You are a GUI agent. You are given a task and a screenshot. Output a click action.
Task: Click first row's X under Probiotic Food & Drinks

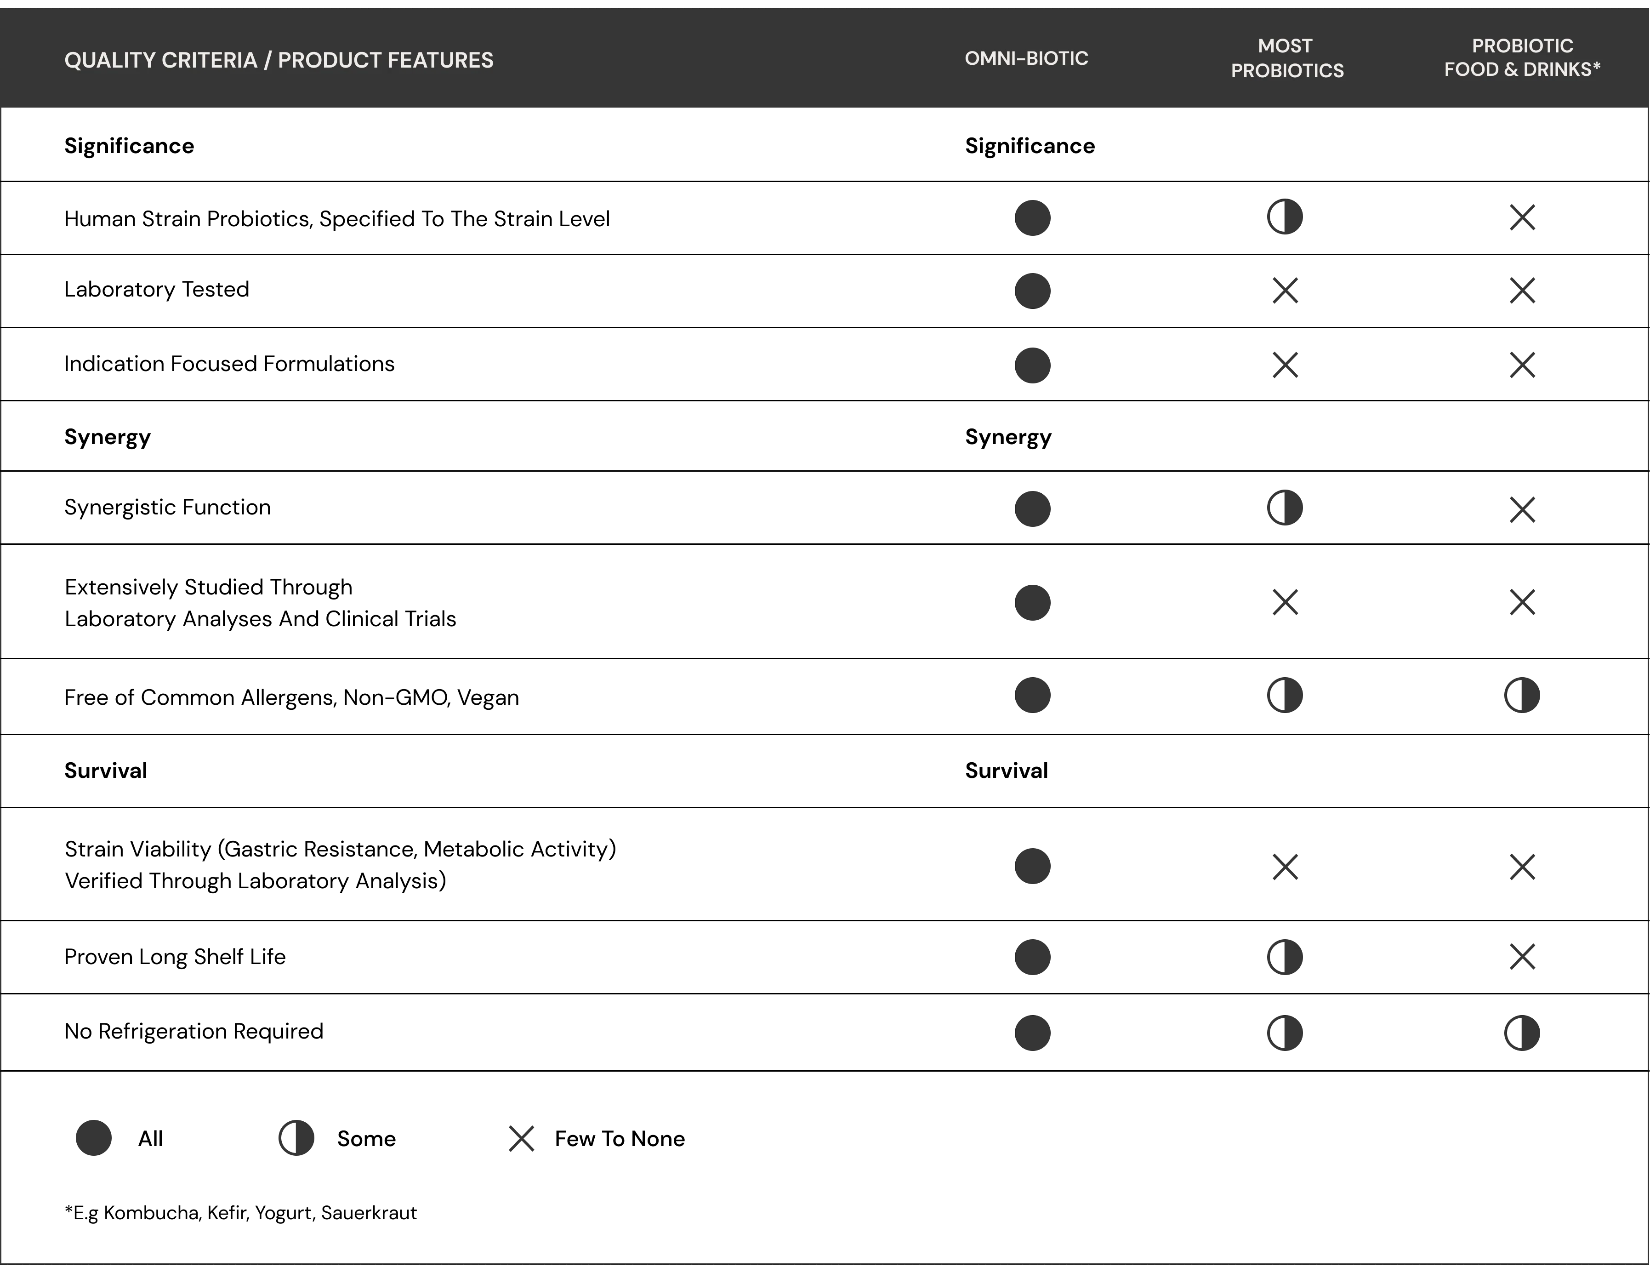[1522, 217]
